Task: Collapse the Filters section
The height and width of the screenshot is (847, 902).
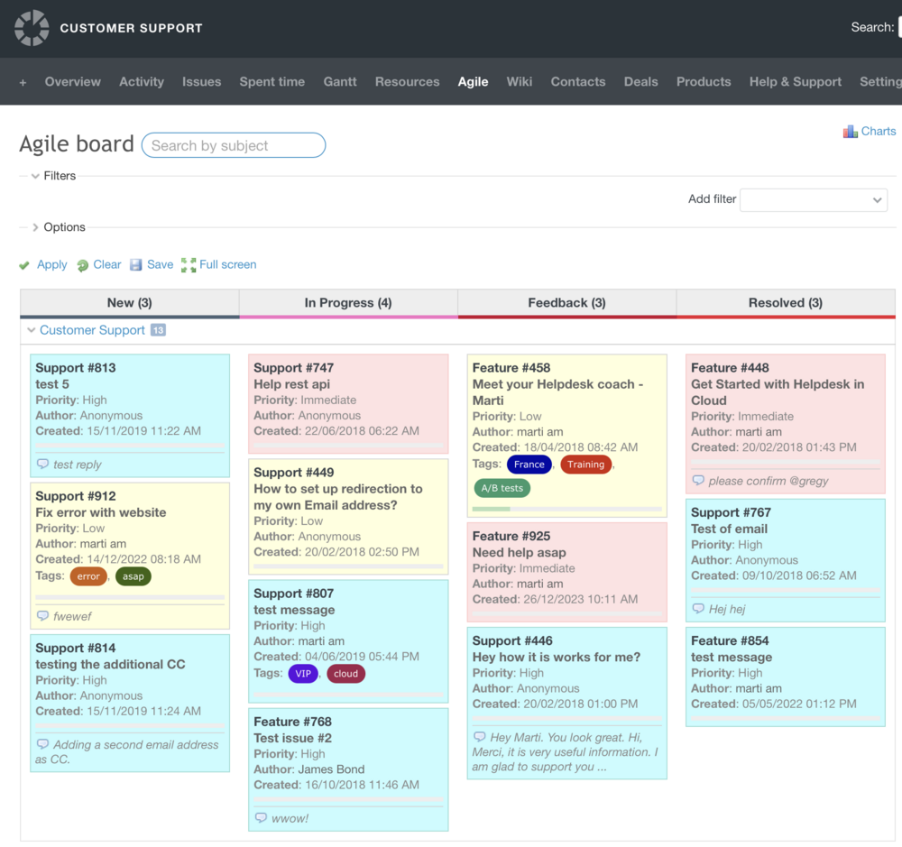Action: tap(34, 175)
